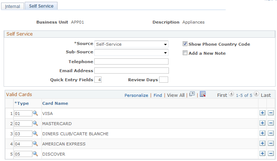
Task: Add row after VISA with plus icon
Action: tap(262, 113)
